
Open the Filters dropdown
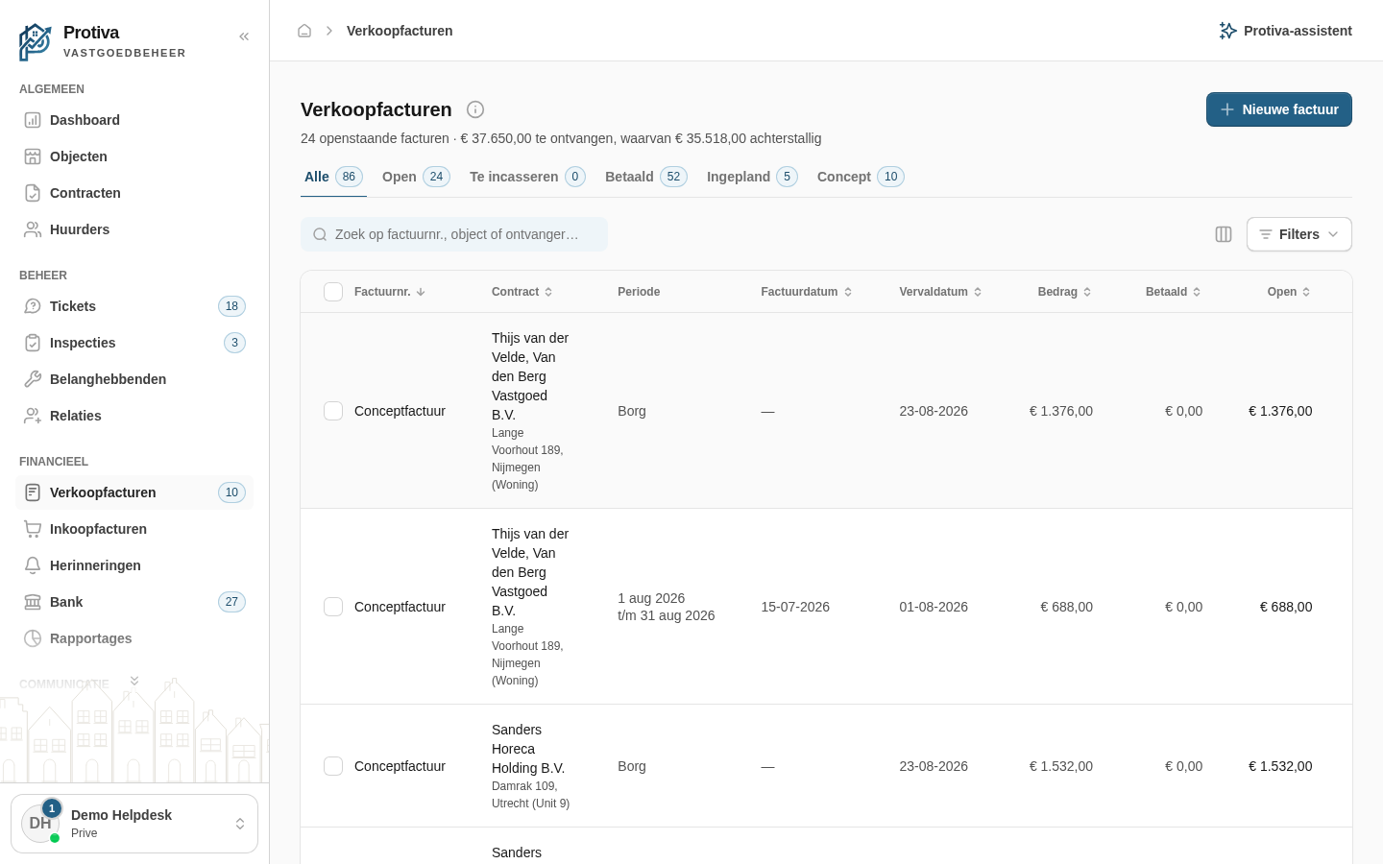1298,234
